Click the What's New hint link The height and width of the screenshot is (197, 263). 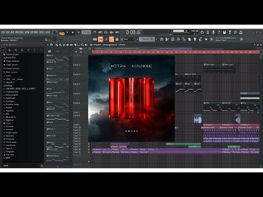pos(221,40)
